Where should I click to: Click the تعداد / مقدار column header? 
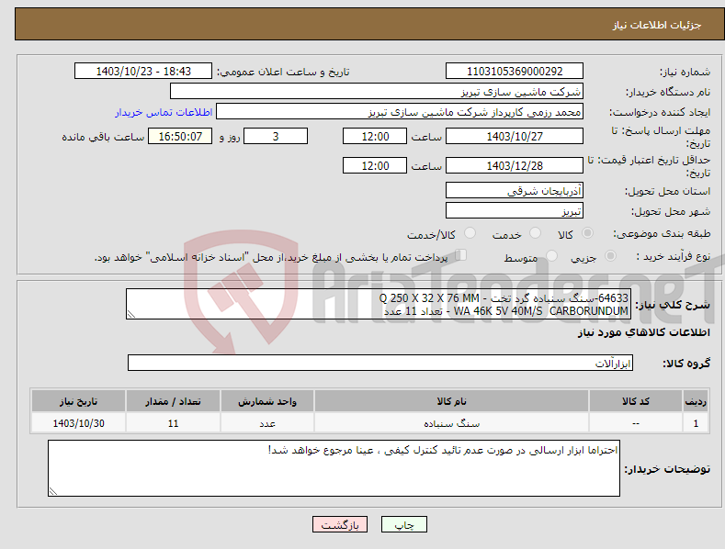(x=173, y=401)
